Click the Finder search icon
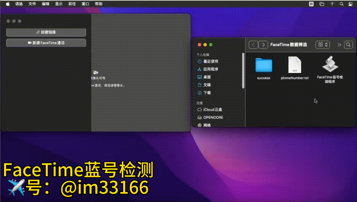Screen dimensions: 357x202 tap(348, 45)
